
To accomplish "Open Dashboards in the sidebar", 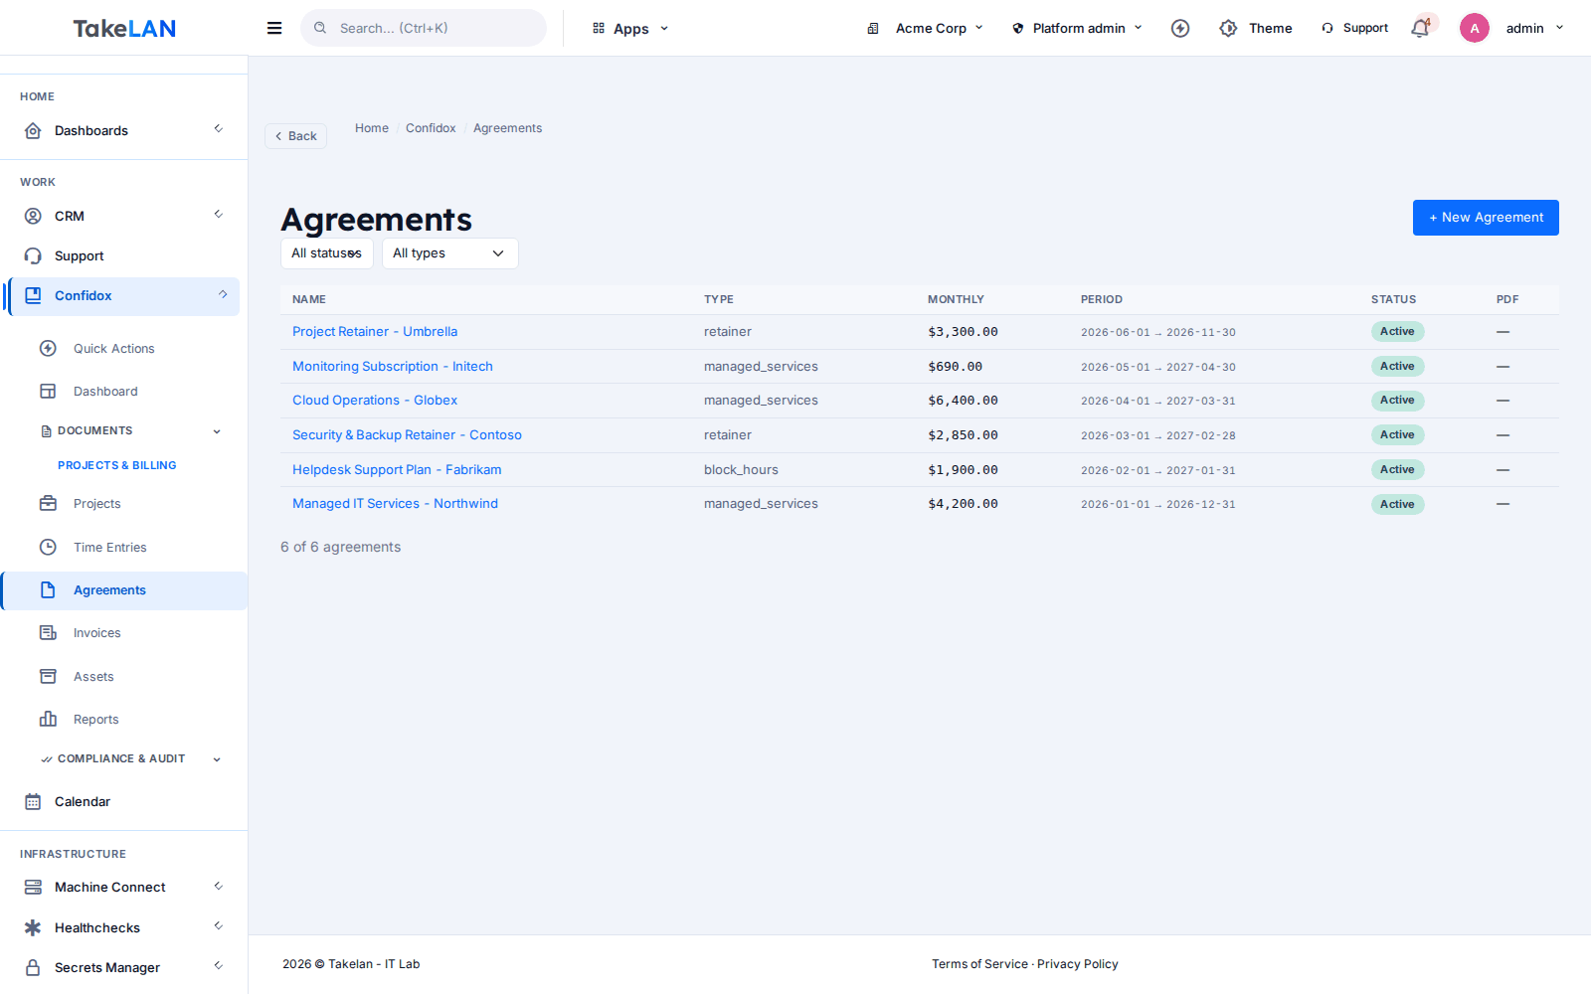I will click(x=123, y=130).
